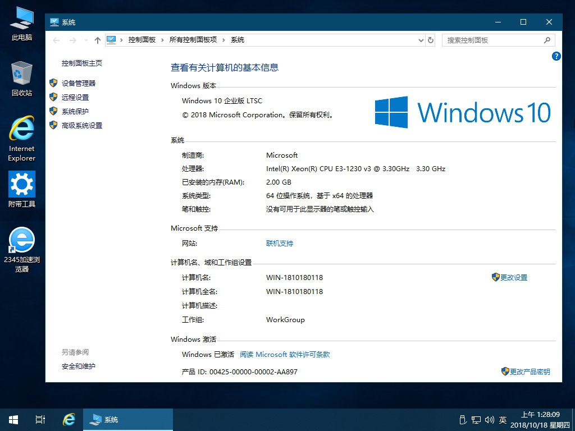The image size is (575, 431).
Task: Click the WorkGroup value
Action: pos(285,319)
